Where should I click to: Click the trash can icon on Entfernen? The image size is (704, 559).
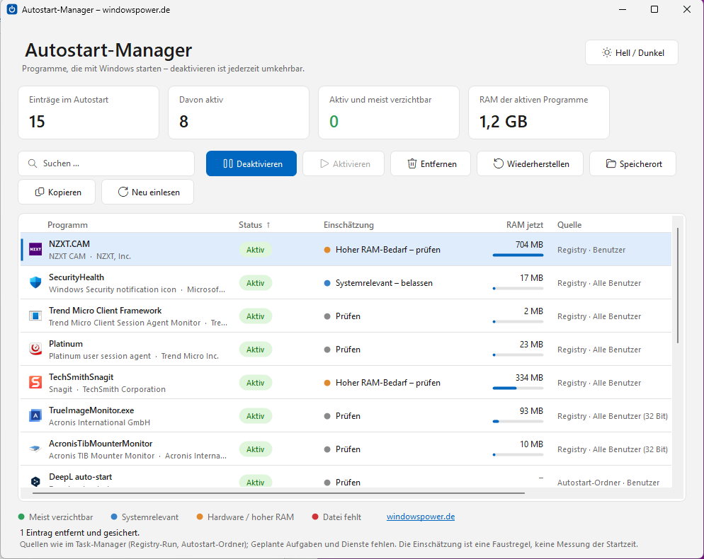(x=411, y=163)
